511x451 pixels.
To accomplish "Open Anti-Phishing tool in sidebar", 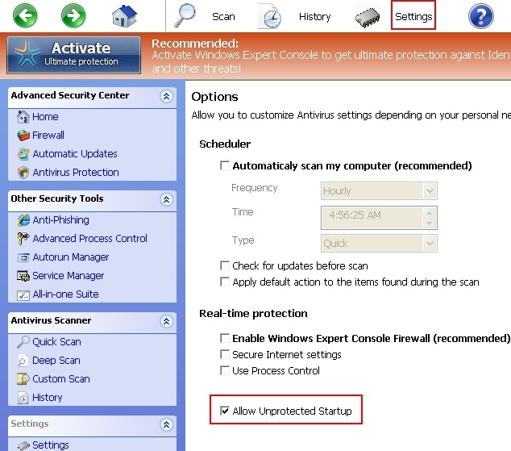I will [x=60, y=220].
